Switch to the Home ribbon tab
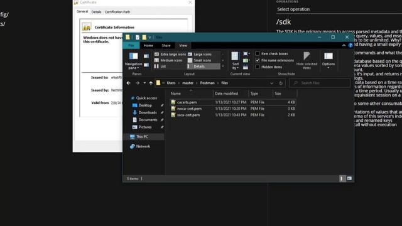 (x=148, y=46)
